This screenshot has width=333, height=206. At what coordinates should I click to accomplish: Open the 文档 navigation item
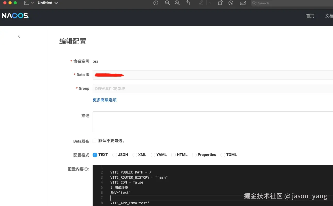329,16
